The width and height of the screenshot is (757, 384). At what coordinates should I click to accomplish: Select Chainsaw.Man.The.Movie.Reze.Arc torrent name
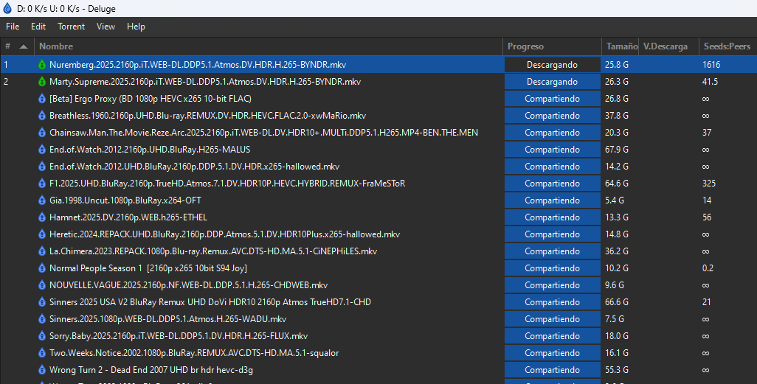(x=263, y=132)
